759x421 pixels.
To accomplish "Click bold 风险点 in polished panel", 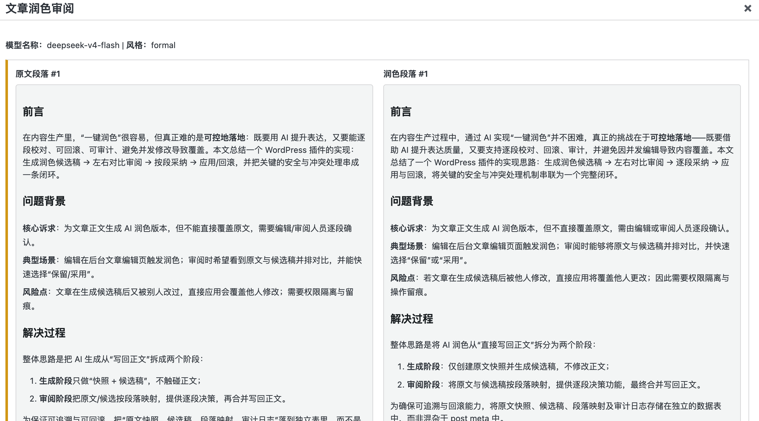I will point(402,278).
